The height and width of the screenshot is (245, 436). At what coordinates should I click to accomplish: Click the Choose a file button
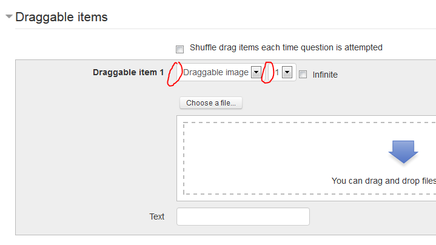211,103
